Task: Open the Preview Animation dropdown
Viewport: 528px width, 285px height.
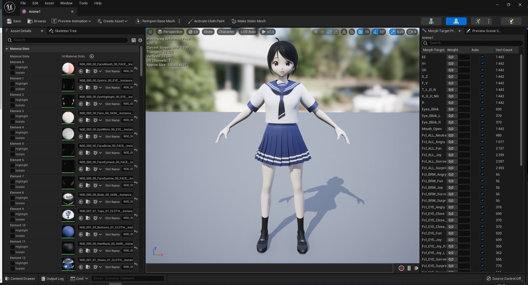Action: pos(71,21)
